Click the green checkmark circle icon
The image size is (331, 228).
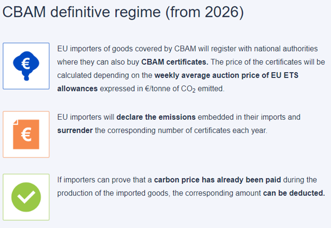coord(26,197)
